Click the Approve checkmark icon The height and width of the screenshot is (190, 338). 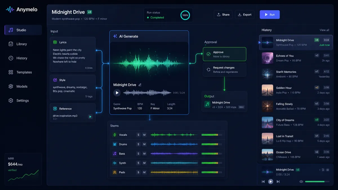tap(208, 54)
